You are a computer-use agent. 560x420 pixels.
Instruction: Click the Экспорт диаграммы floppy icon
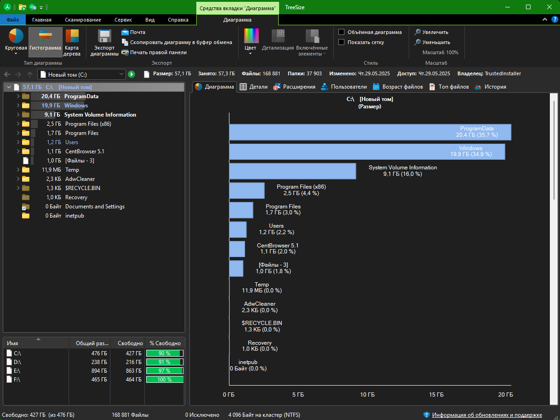[104, 36]
